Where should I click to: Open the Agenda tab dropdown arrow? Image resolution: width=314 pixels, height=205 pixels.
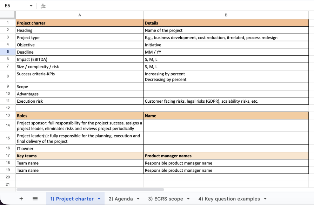[x=138, y=199]
